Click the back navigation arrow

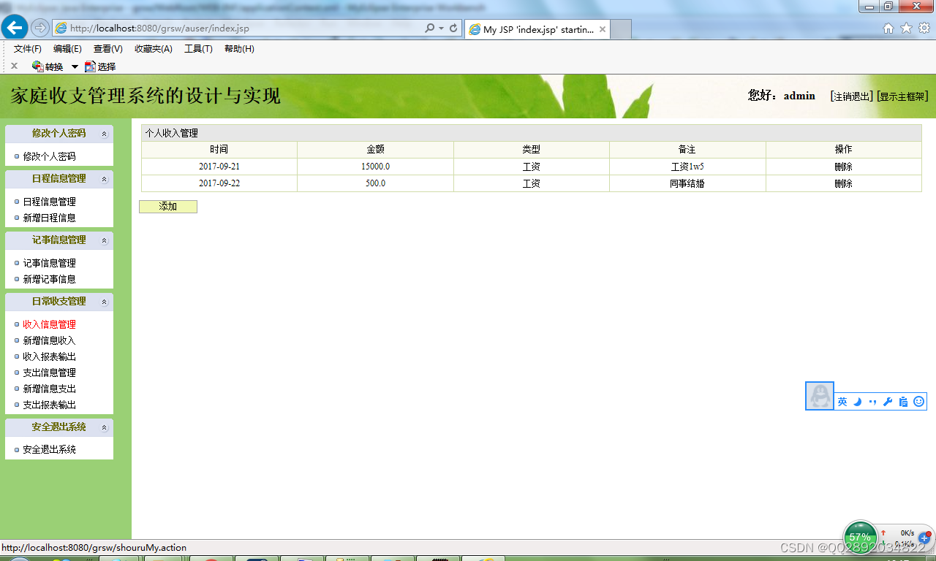pos(14,27)
